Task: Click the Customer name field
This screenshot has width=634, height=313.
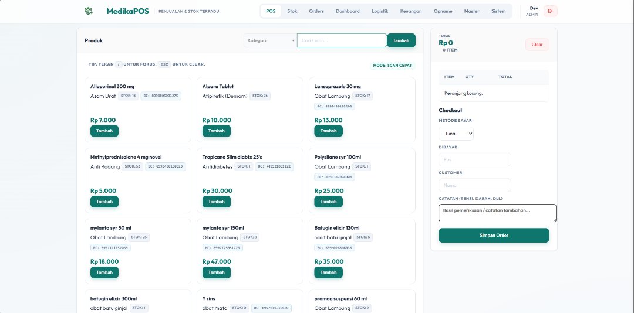Action: click(x=475, y=185)
